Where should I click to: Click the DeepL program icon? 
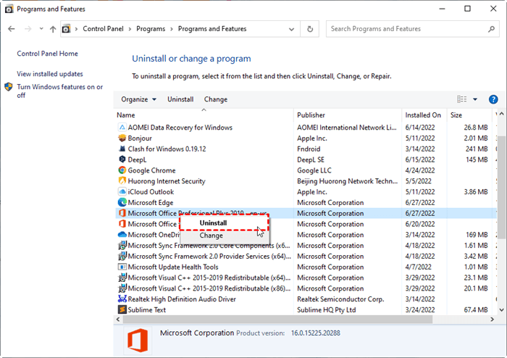122,159
